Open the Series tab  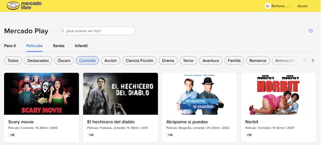click(59, 46)
